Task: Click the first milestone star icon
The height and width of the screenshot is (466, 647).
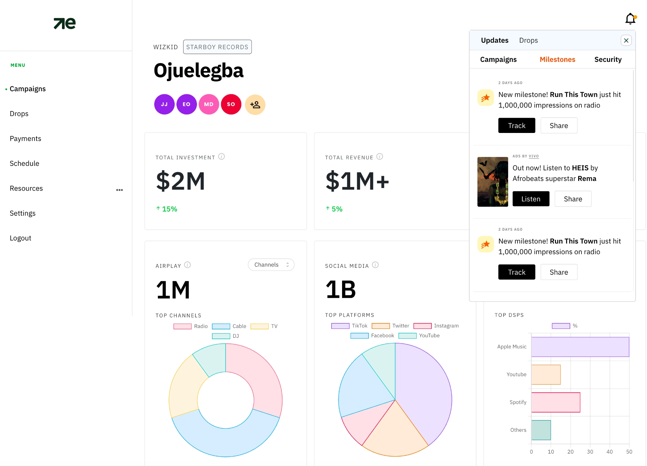Action: click(485, 98)
